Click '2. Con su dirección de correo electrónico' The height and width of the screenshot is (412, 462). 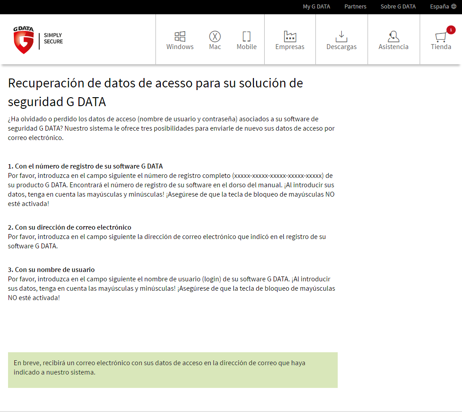[70, 227]
